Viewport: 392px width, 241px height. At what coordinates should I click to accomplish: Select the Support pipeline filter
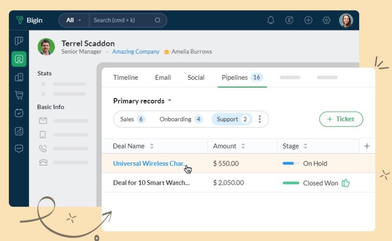tap(232, 119)
